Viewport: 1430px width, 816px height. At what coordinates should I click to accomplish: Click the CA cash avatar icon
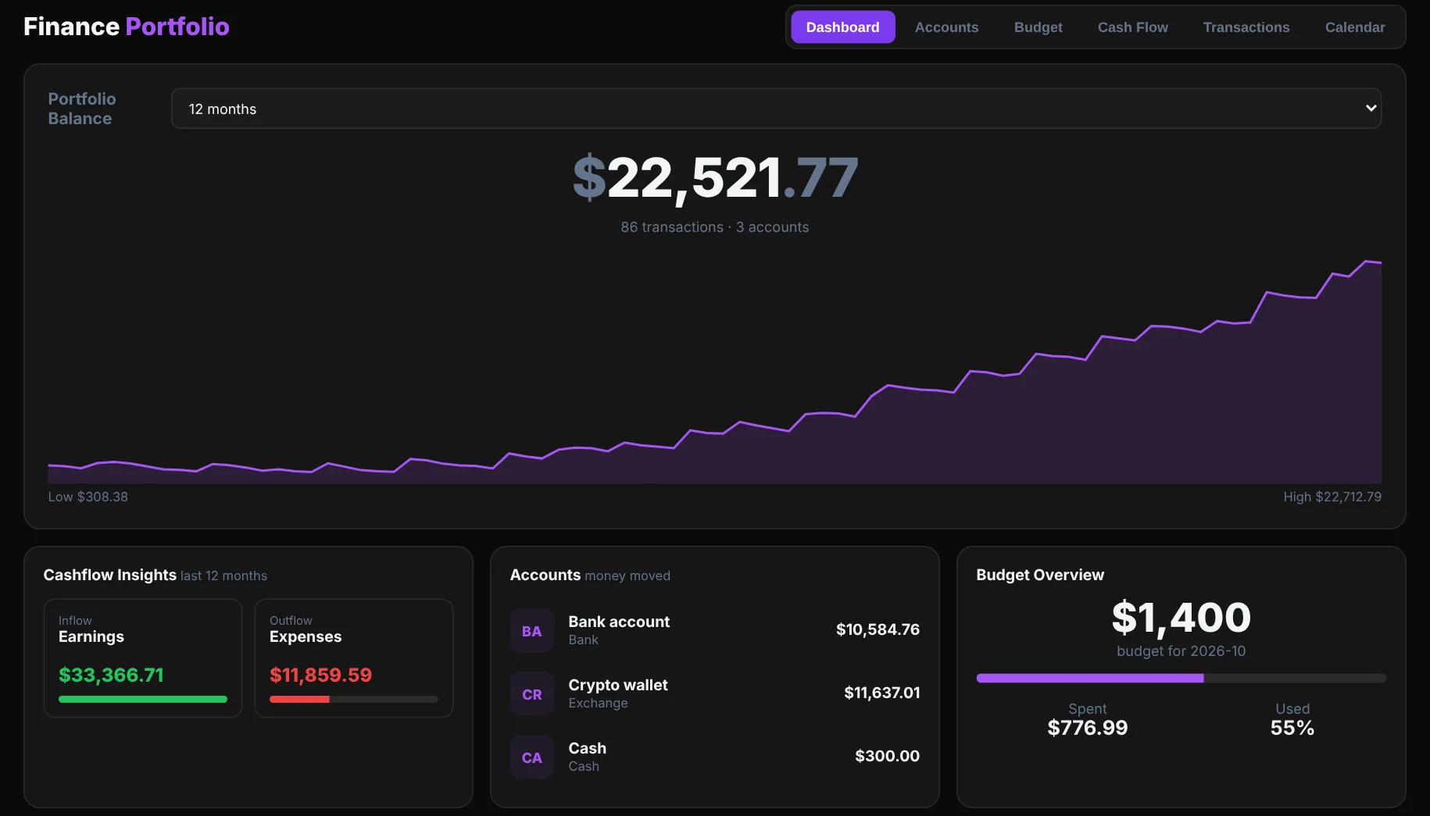[532, 757]
